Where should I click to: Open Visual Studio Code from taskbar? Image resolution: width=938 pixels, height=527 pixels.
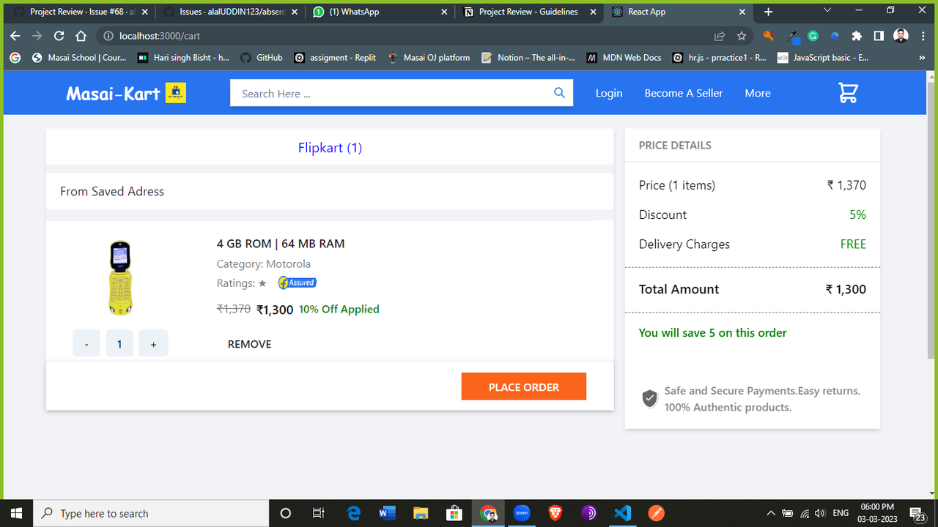pos(623,513)
